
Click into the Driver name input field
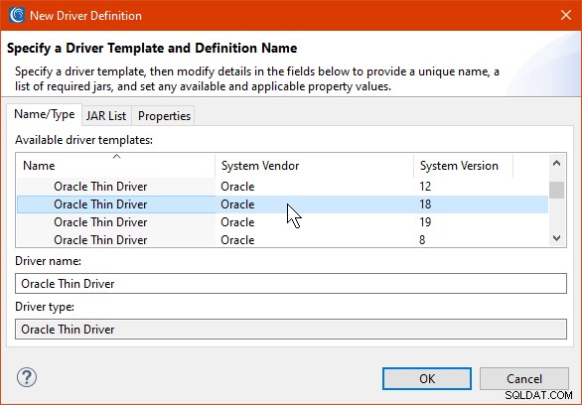tap(291, 283)
